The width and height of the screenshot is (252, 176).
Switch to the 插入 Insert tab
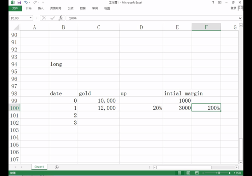click(41, 9)
